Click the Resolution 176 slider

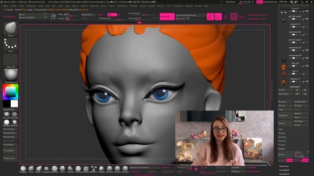190,18
